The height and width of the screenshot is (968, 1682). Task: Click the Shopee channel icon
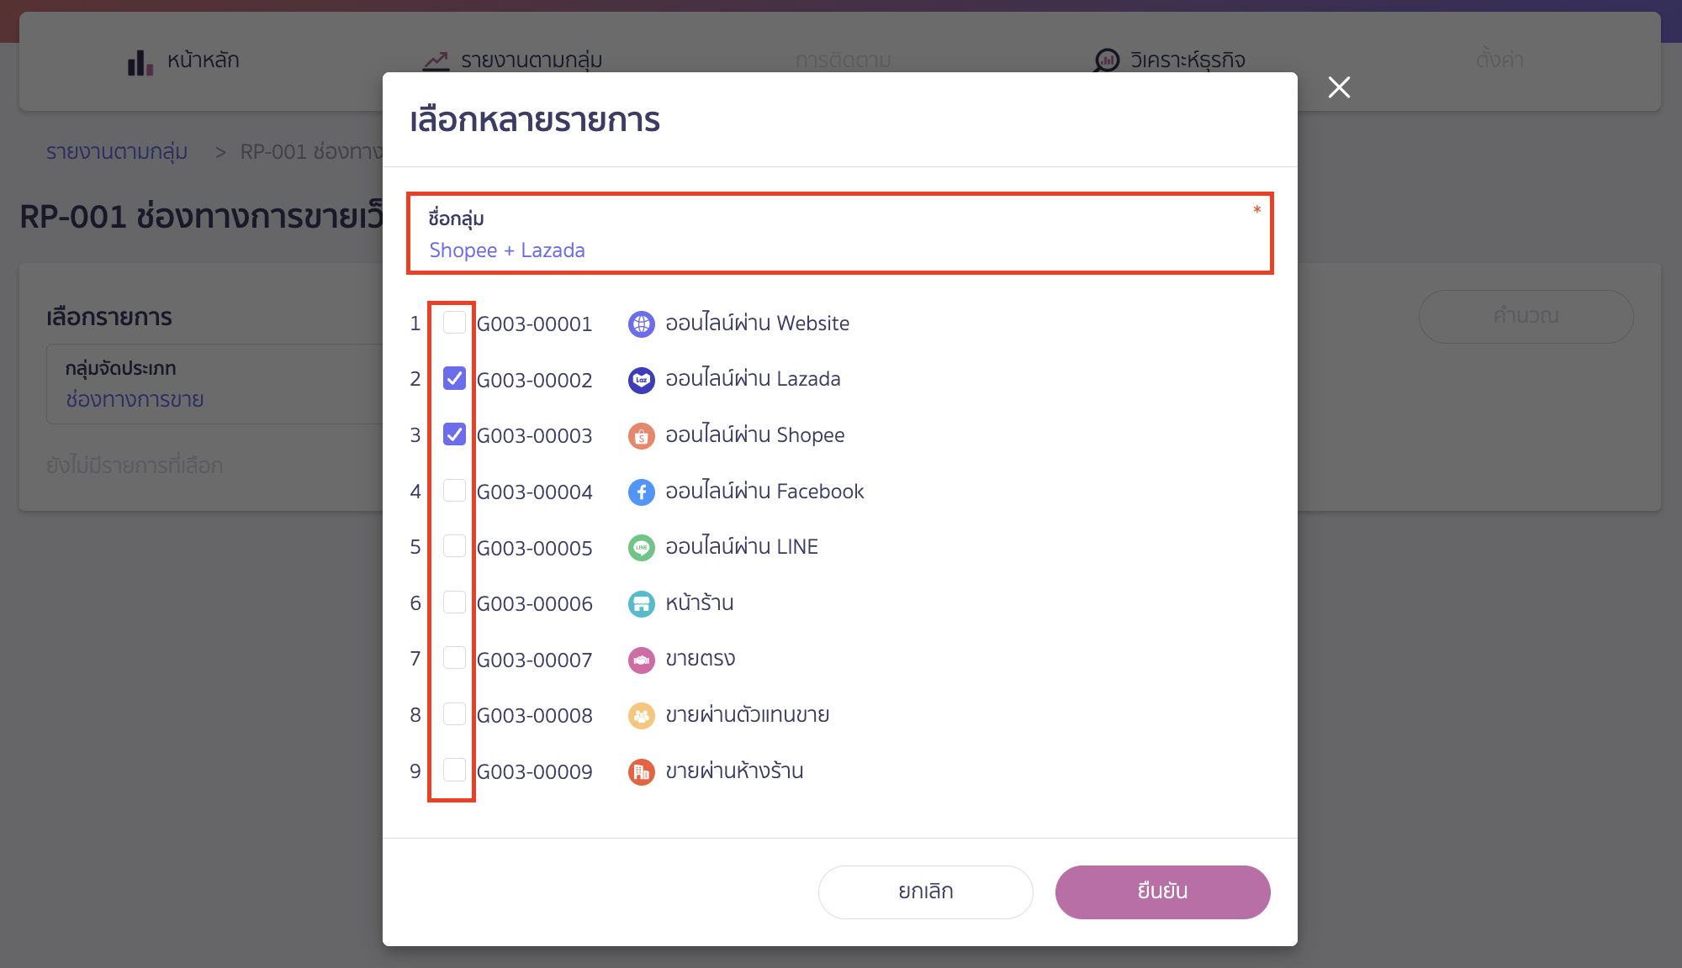click(x=641, y=435)
